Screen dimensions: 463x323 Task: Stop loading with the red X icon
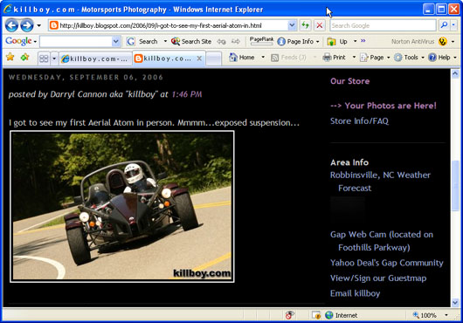coord(319,25)
